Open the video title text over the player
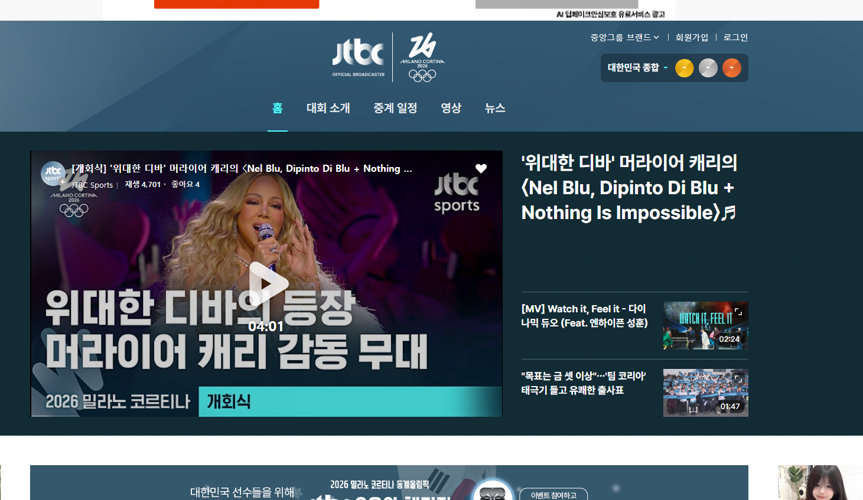The width and height of the screenshot is (863, 500). click(242, 169)
